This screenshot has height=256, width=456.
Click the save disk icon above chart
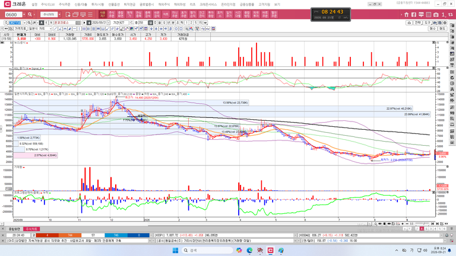pyautogui.click(x=440, y=23)
